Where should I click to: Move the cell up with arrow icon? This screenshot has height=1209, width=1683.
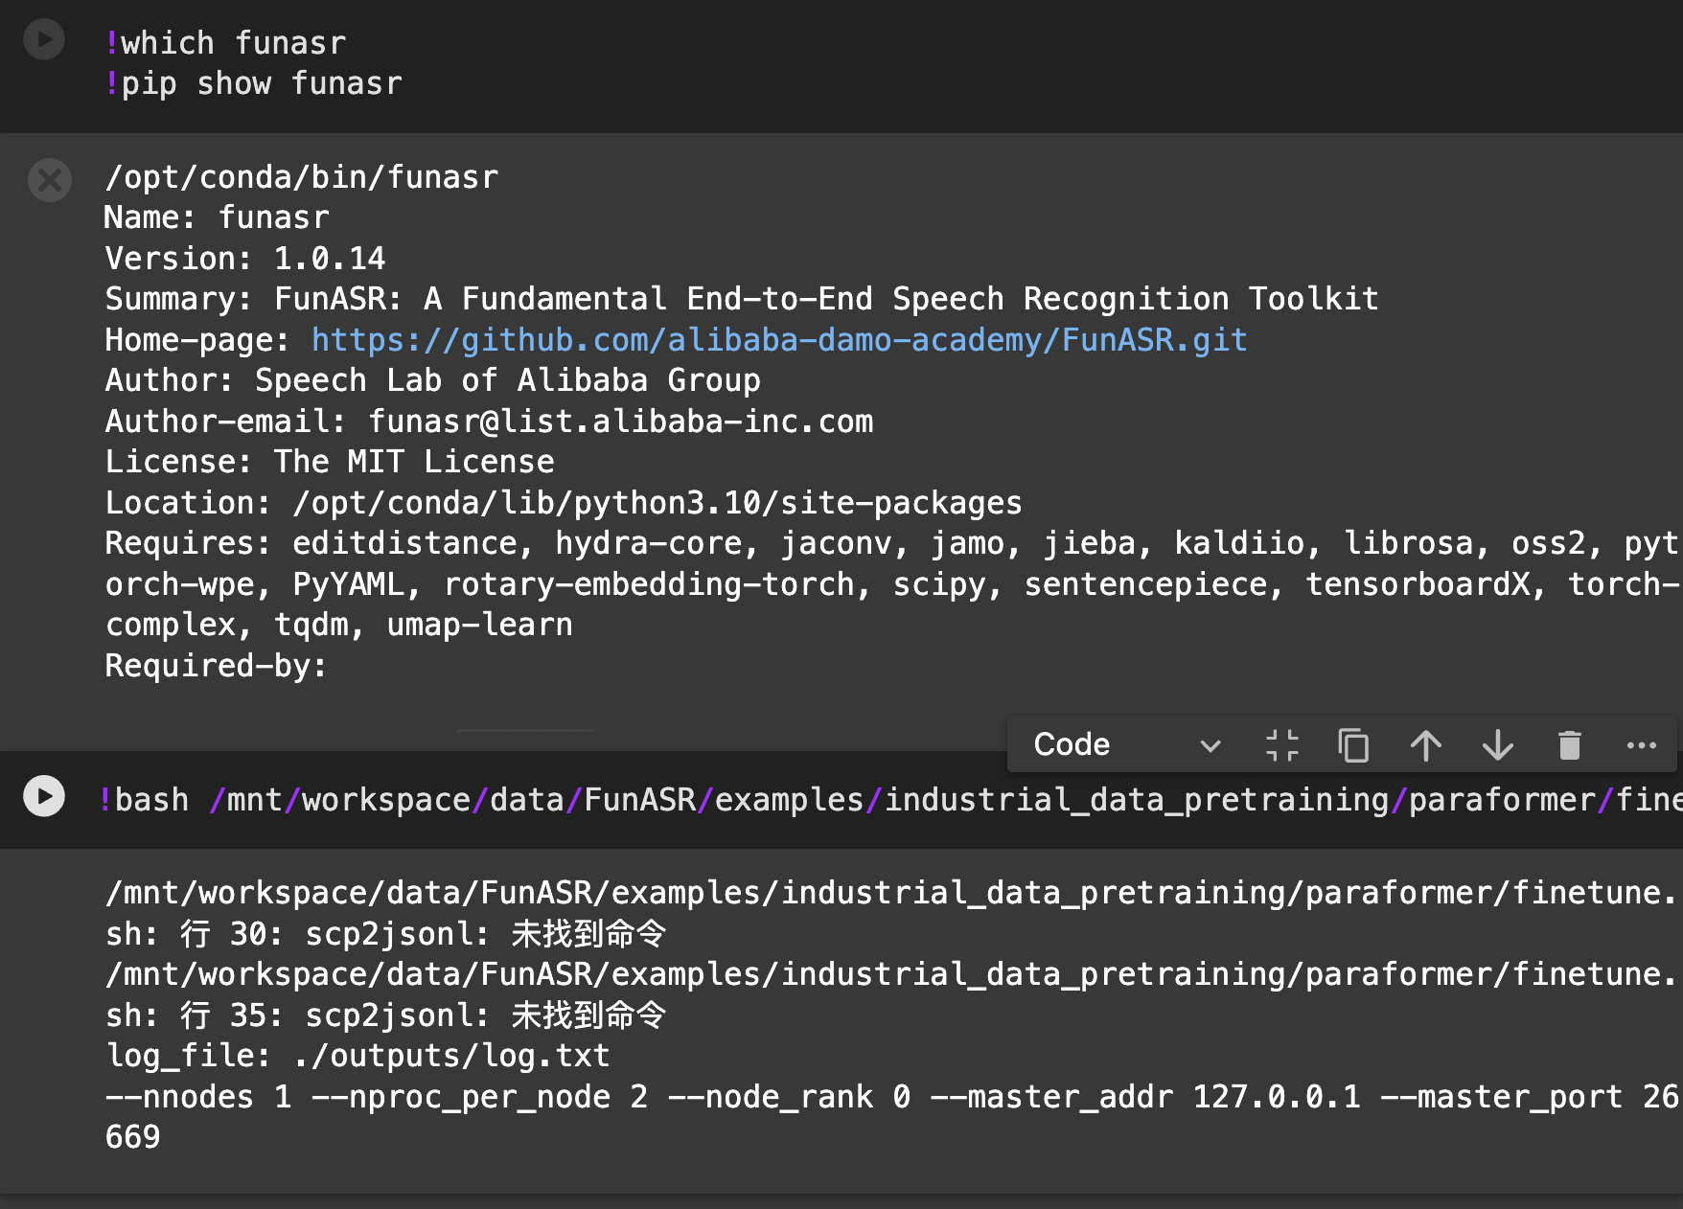[1426, 745]
